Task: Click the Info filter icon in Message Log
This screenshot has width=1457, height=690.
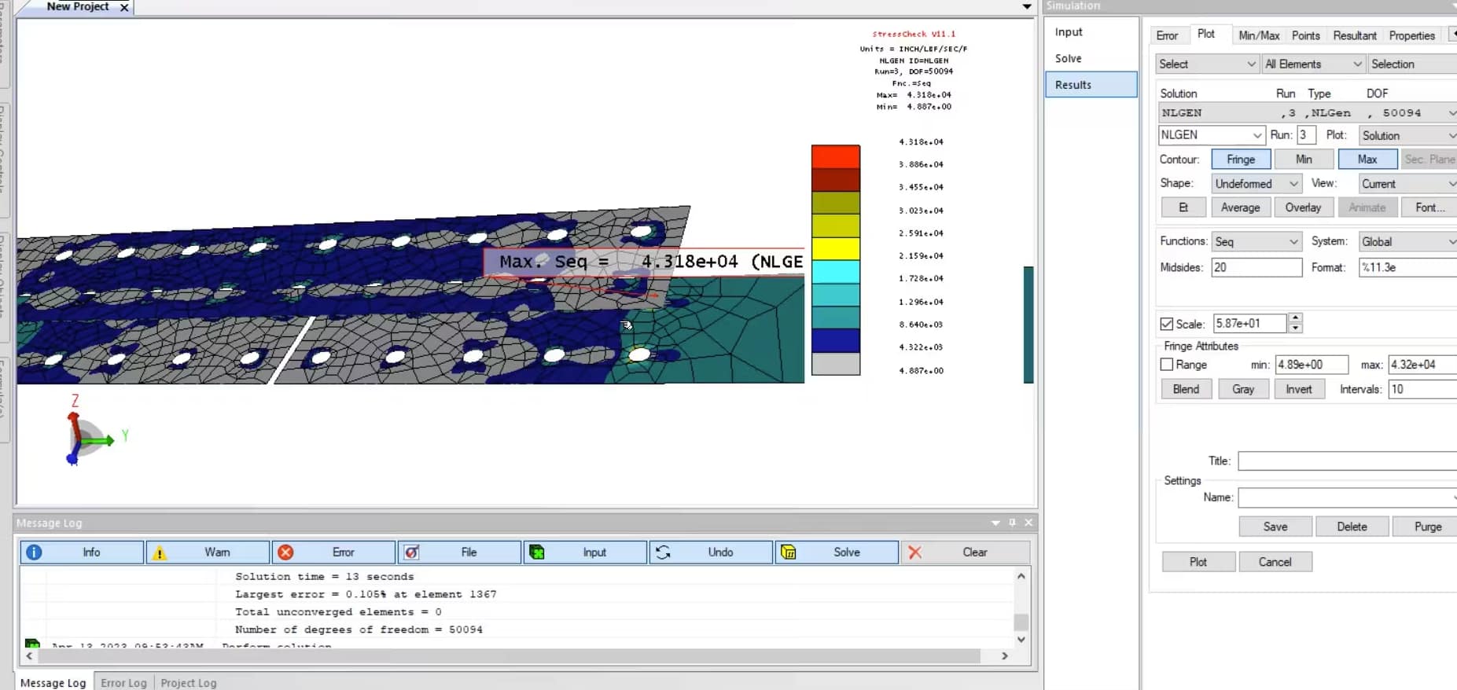Action: pos(34,552)
